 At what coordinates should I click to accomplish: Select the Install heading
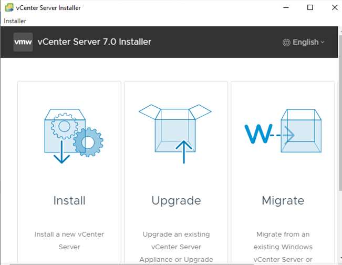click(69, 200)
